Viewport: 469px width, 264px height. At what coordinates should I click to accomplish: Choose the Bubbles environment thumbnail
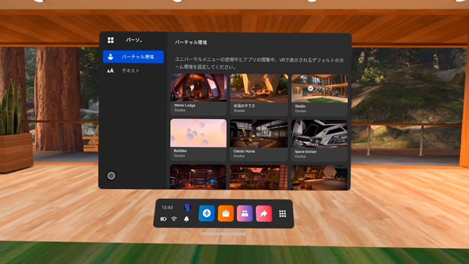(198, 133)
